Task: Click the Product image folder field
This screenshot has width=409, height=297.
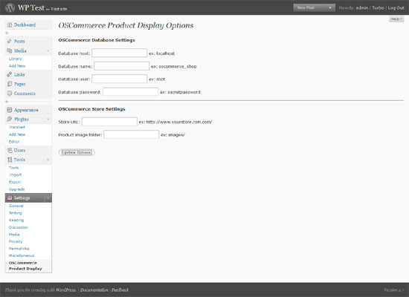Action: click(x=131, y=134)
